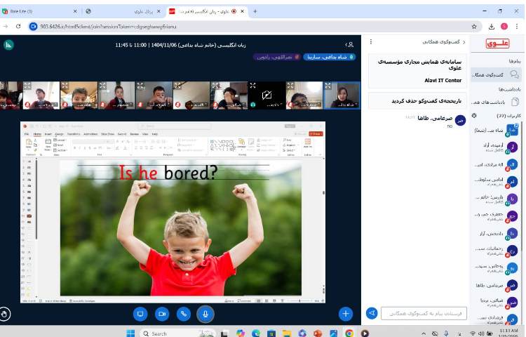Open the users list settings gear
The width and height of the screenshot is (526, 337).
point(474,115)
